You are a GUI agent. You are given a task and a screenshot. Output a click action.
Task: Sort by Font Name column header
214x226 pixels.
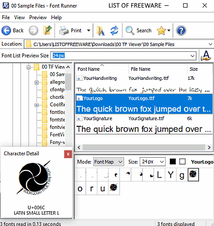pyautogui.click(x=102, y=69)
